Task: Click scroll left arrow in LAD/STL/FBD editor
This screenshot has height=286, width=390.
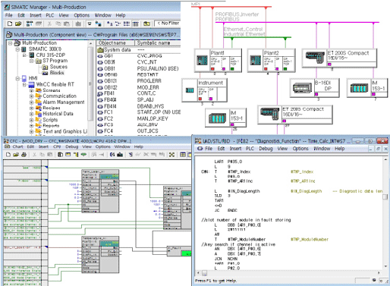Action: 198,273
